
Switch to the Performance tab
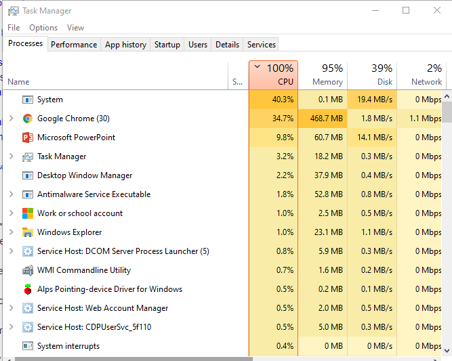tap(74, 45)
